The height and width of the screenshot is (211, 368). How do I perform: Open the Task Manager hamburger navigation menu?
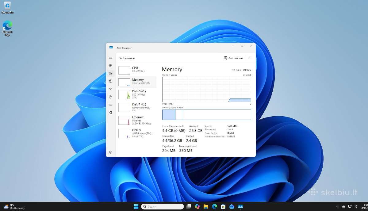click(111, 58)
